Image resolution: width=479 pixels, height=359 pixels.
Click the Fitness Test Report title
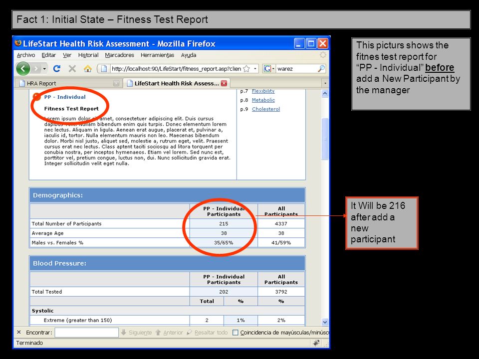(71, 108)
